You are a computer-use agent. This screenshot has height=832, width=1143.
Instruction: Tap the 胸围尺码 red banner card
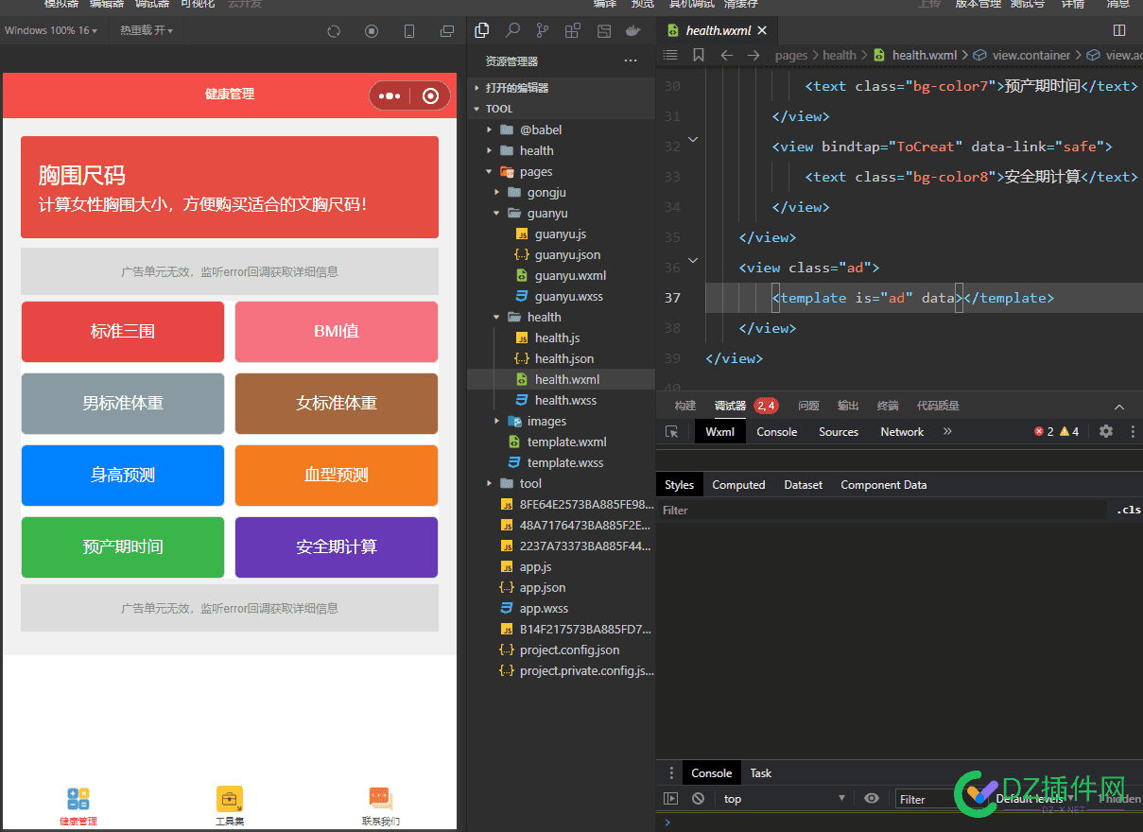(x=230, y=187)
